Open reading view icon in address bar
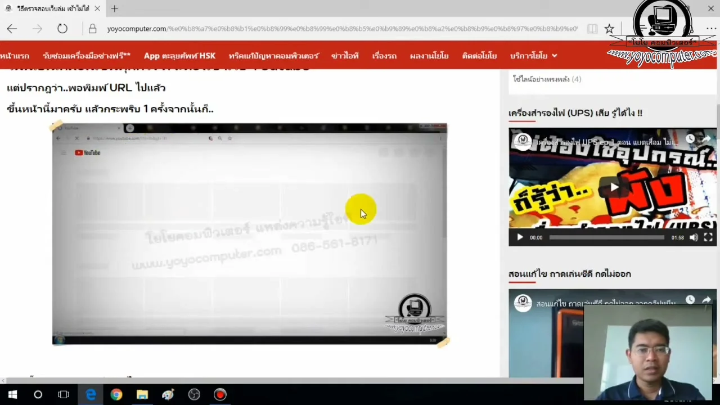 click(x=592, y=29)
